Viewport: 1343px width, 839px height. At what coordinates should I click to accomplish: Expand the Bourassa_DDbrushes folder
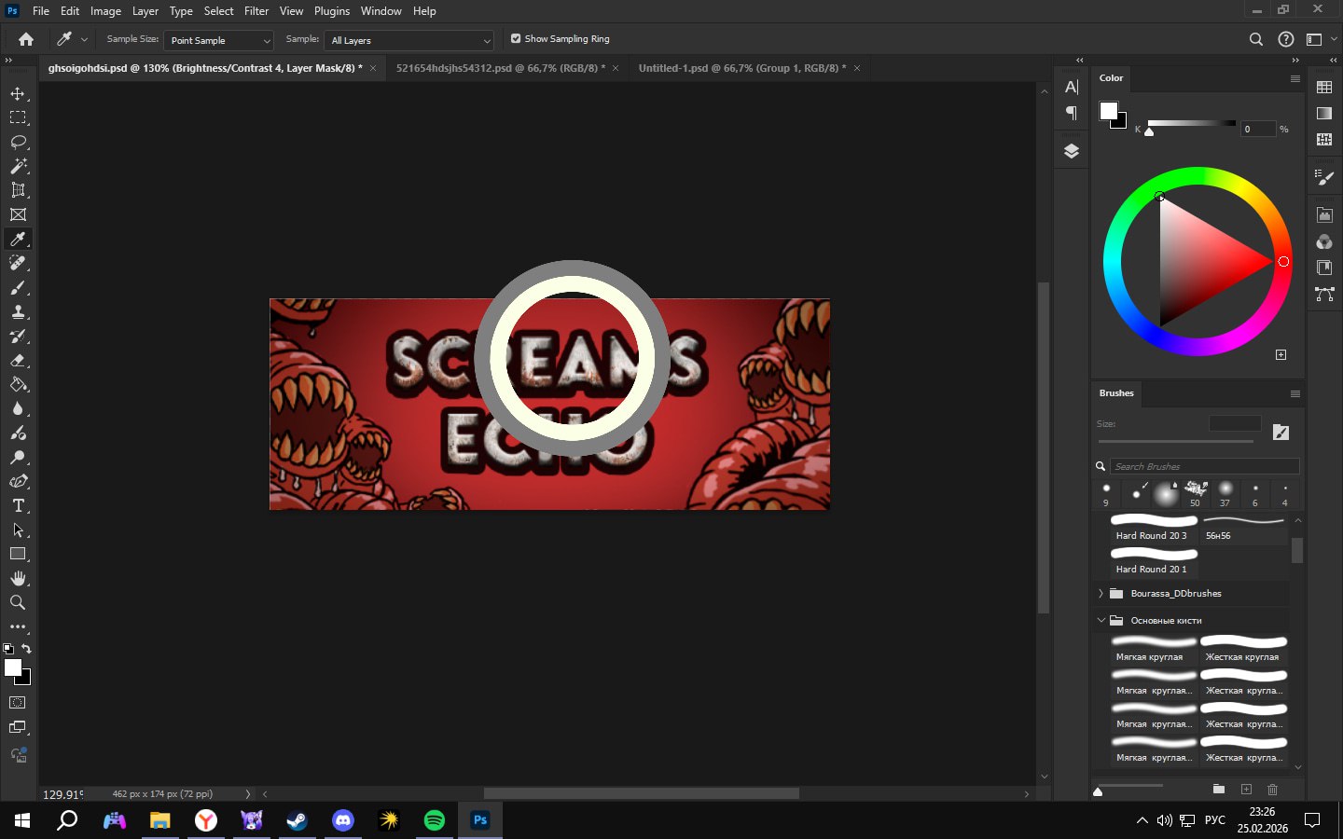tap(1101, 594)
